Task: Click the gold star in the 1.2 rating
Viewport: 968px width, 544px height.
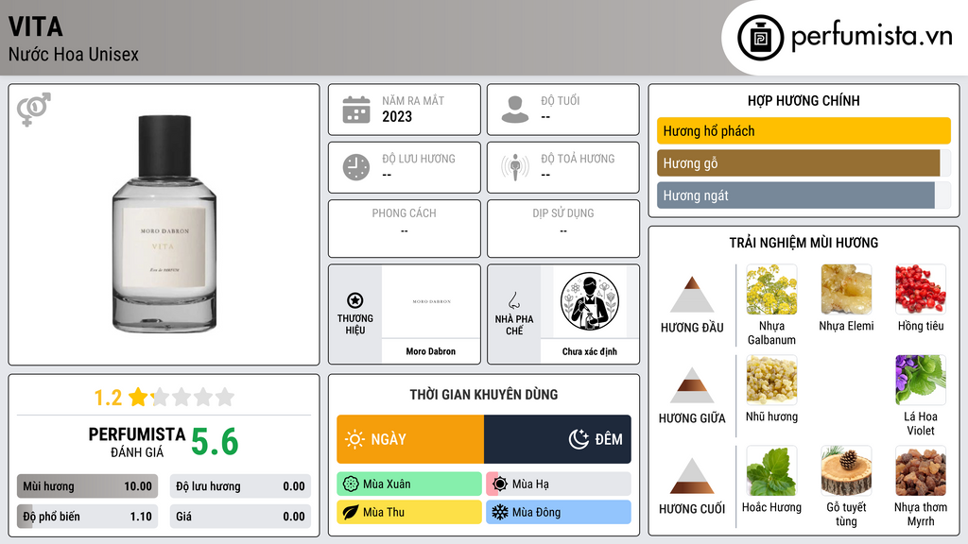Action: pyautogui.click(x=138, y=397)
